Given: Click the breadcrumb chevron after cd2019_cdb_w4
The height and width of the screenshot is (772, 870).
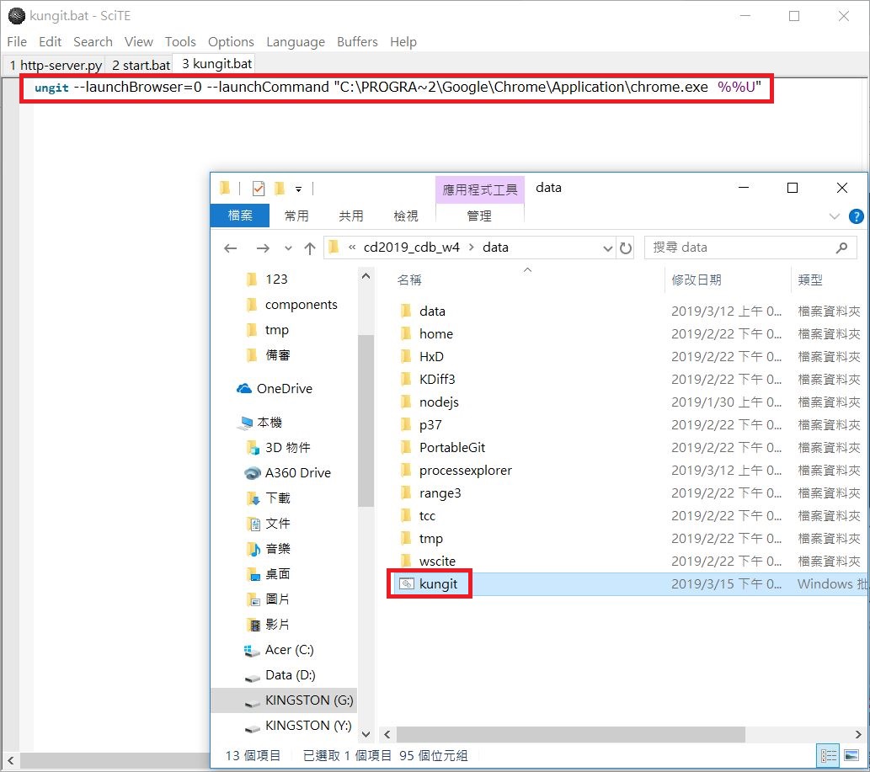Looking at the screenshot, I should click(x=471, y=248).
